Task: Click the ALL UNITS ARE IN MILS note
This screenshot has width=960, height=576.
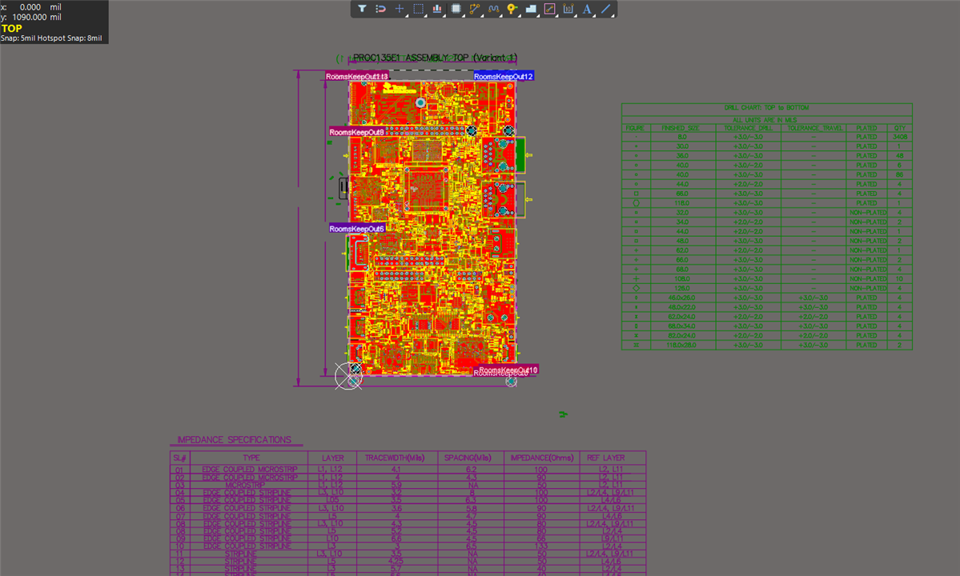Action: point(765,121)
